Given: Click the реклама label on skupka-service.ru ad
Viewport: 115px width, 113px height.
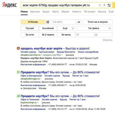Looking at the screenshot, I should [70, 55].
